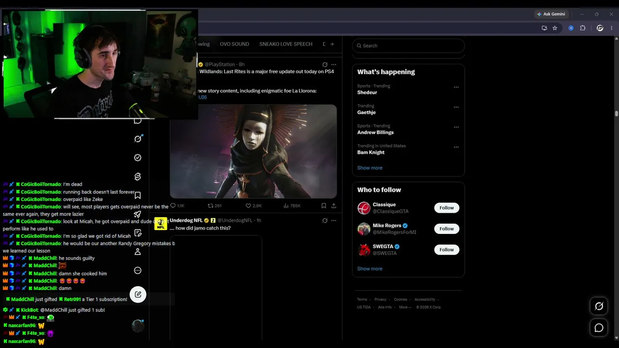Bookmark this page with the star icon
619x348 pixels.
[555, 28]
